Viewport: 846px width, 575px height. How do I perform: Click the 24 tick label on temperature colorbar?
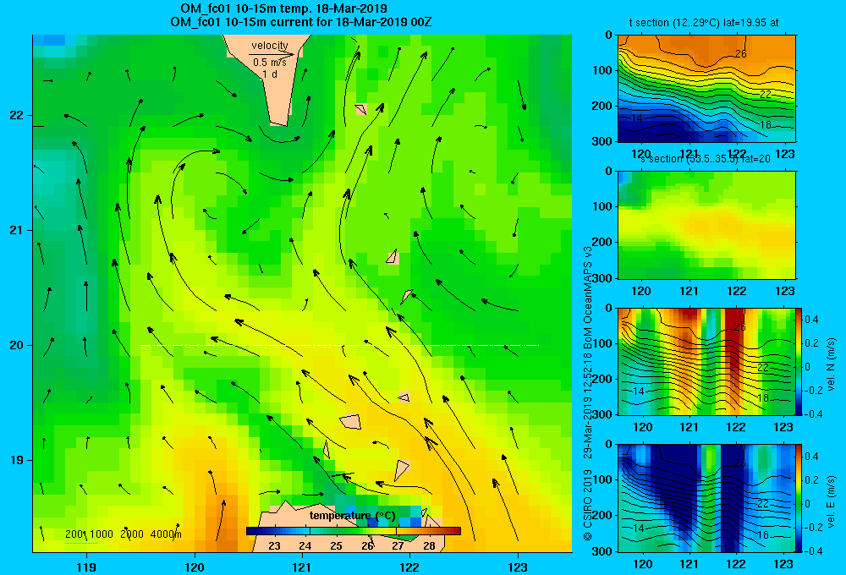(305, 546)
